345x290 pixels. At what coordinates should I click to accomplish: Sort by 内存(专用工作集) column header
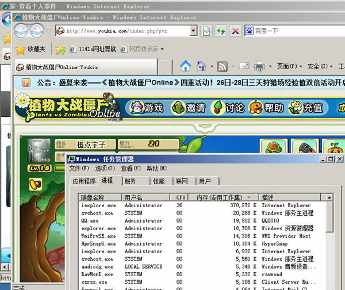click(223, 197)
